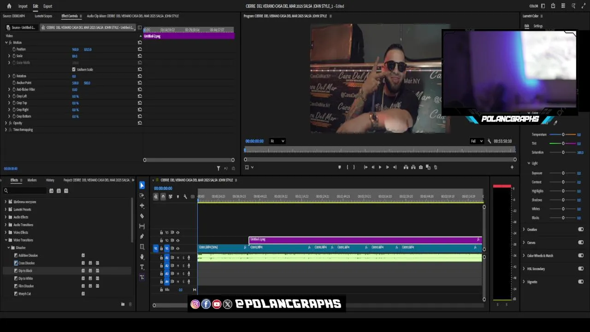Select the Ripple Edit tool

pos(142,206)
